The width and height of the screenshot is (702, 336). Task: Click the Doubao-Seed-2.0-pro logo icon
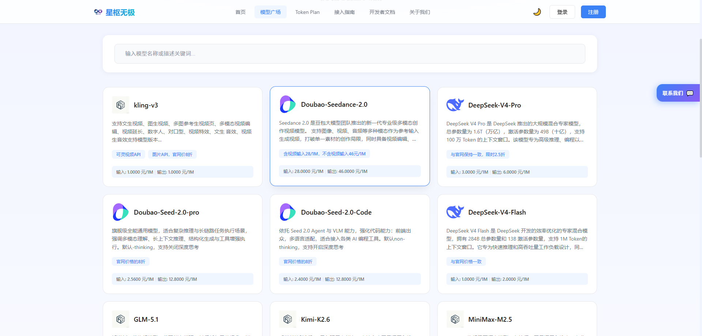(121, 212)
